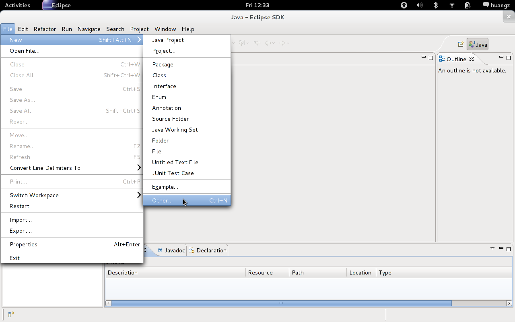
Task: Click the Bluetooth icon in top bar
Action: tap(436, 5)
